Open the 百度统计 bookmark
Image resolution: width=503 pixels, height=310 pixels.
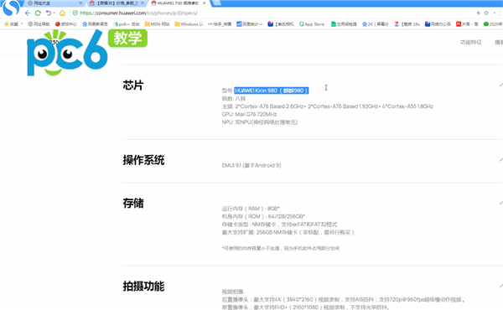click(249, 24)
